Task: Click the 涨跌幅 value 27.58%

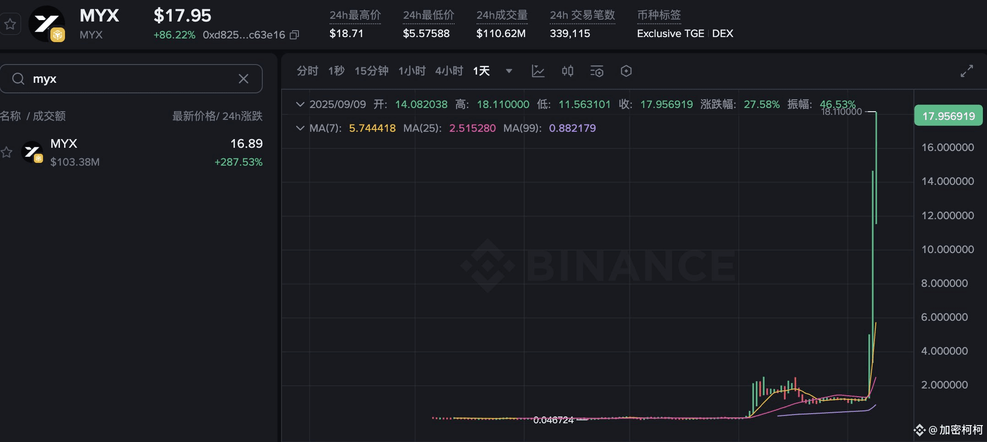Action: tap(762, 104)
